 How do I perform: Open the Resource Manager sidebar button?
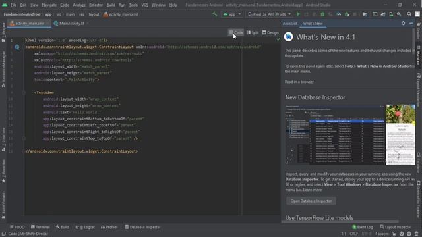click(3, 68)
